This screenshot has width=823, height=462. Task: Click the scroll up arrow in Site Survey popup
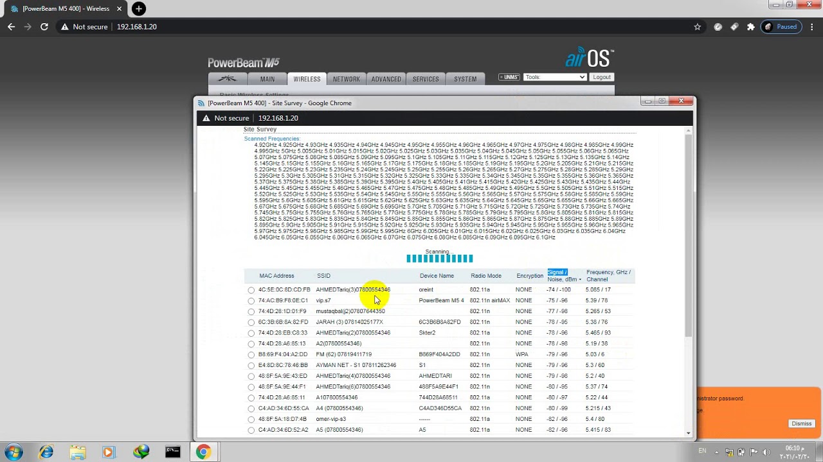689,131
